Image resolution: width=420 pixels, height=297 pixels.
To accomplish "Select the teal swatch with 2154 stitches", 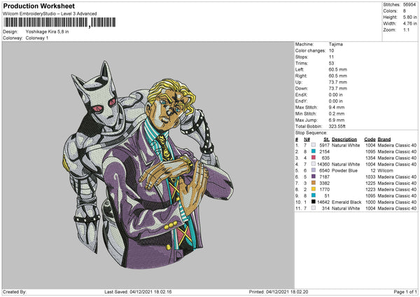I will (x=314, y=151).
